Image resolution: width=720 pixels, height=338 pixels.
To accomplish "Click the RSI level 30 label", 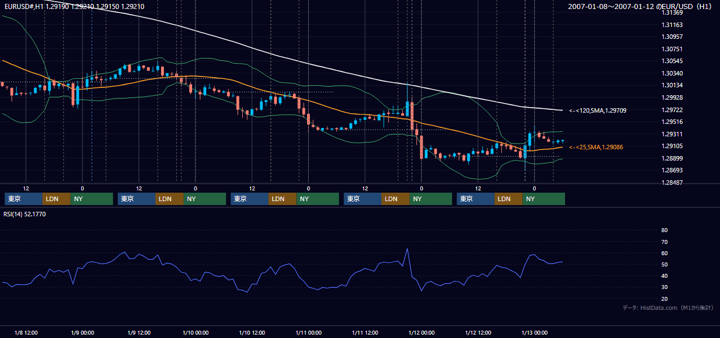I will (x=664, y=287).
